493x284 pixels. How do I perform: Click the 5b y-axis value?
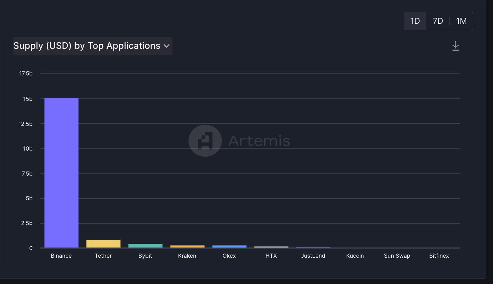(x=29, y=198)
